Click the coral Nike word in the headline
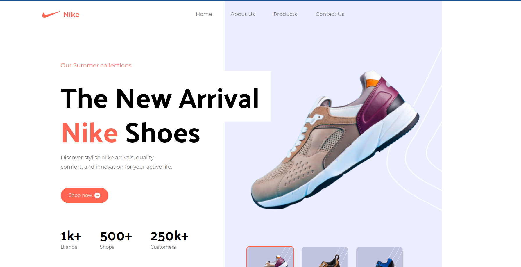 (90, 133)
